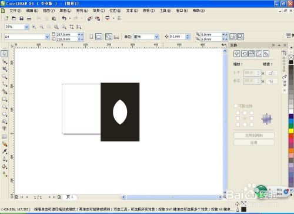
Task: Select the Freehand tool
Action: (4, 84)
